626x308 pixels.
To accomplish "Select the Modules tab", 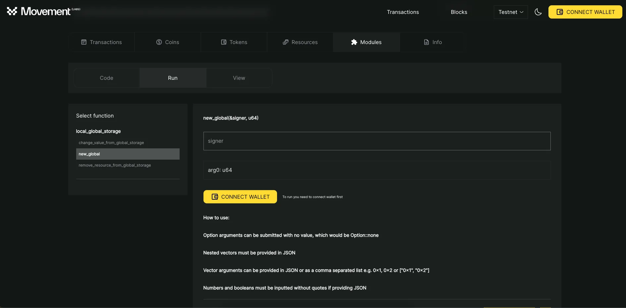I will 367,42.
